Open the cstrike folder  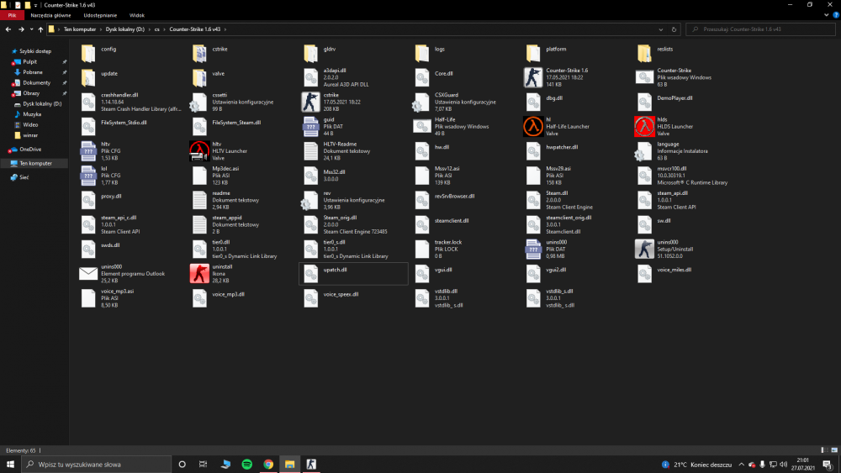[x=199, y=54]
